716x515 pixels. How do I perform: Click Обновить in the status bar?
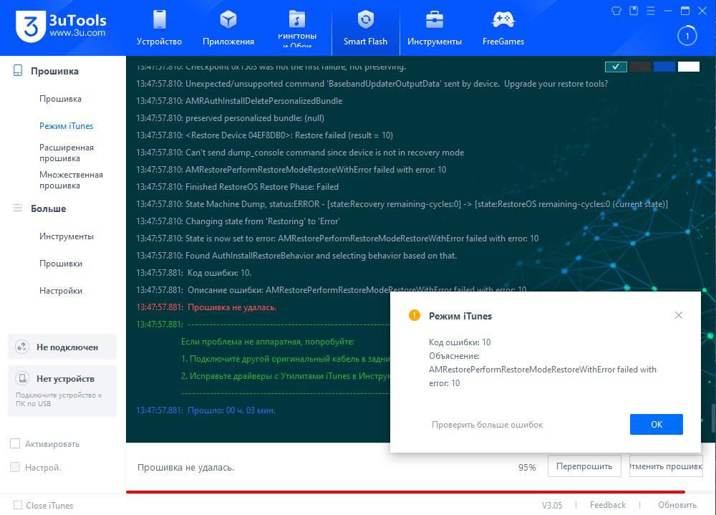(x=677, y=504)
